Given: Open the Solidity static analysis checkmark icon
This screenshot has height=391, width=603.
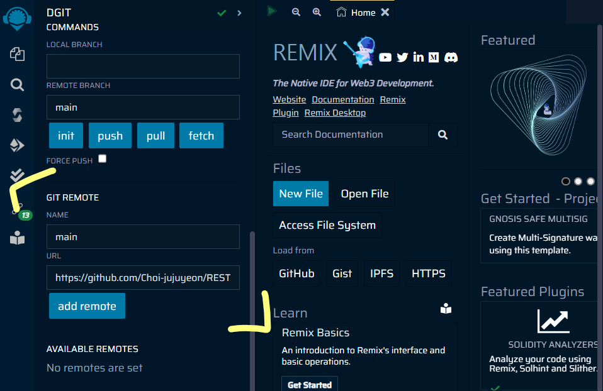Looking at the screenshot, I should 17,175.
